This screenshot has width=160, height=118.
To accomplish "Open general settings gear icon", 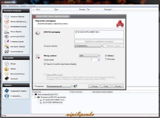I will click(x=7, y=64).
